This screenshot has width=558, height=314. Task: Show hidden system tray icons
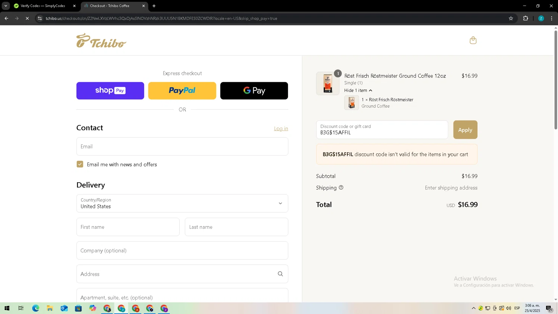(474, 308)
